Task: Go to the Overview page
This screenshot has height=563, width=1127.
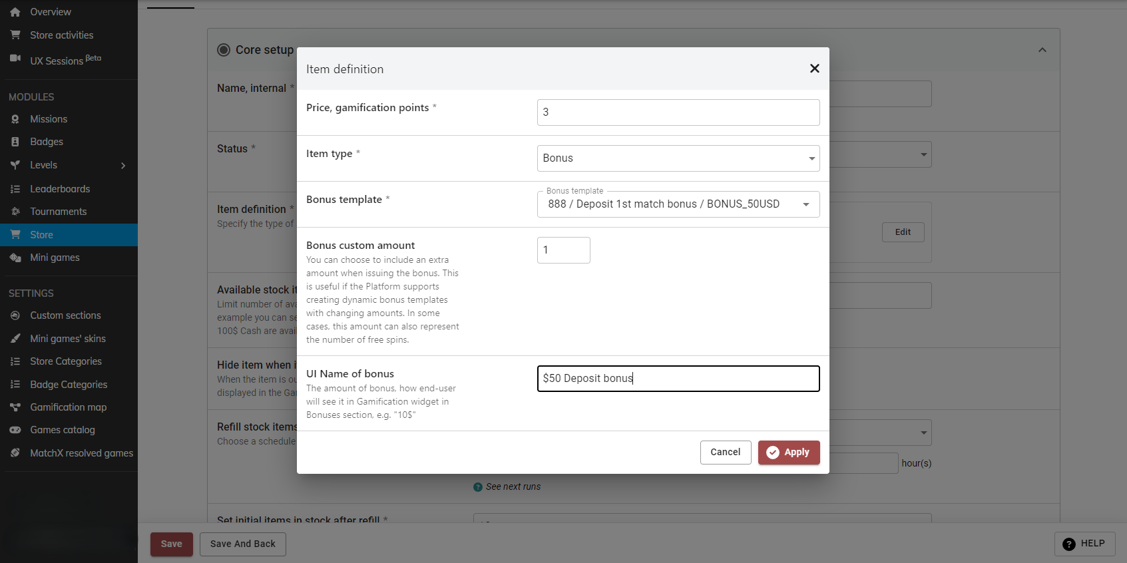Action: [50, 12]
